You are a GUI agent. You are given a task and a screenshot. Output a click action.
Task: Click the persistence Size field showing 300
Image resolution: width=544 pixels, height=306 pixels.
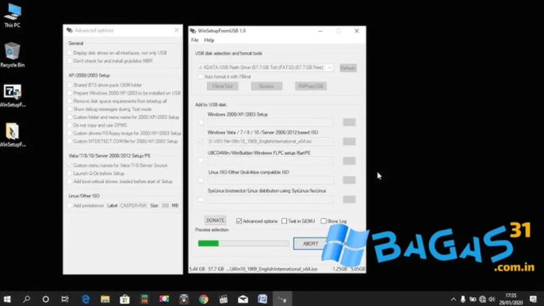[165, 206]
